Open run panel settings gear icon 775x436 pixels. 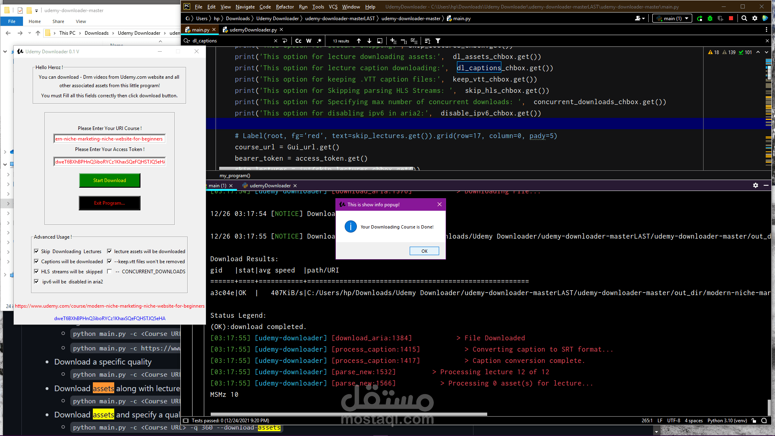[756, 185]
